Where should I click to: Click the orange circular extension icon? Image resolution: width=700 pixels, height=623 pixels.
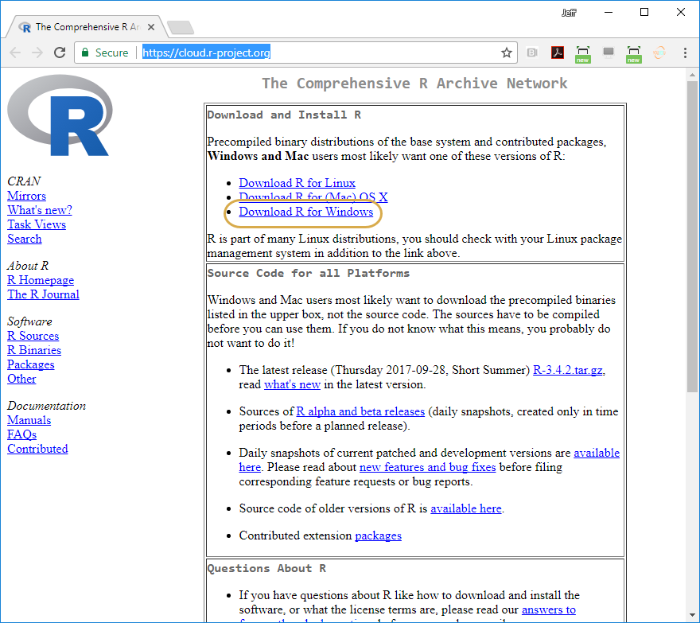pyautogui.click(x=659, y=53)
